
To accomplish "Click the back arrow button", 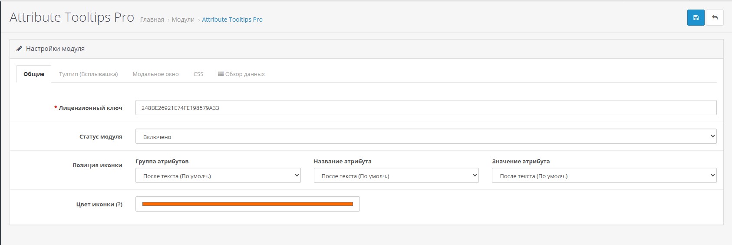I will [x=715, y=18].
